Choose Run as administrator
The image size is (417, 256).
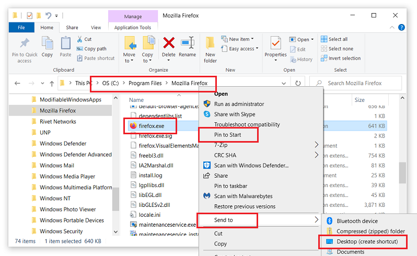[239, 104]
